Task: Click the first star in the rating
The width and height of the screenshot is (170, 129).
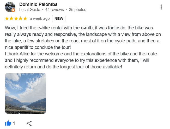Action: pyautogui.click(x=7, y=18)
